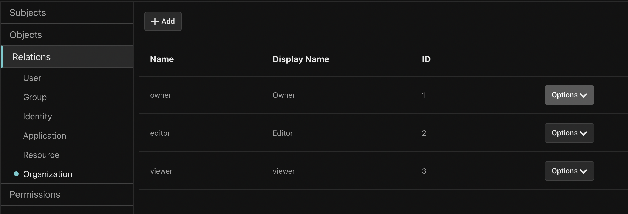Select Resource under Relations
Image resolution: width=628 pixels, height=214 pixels.
(41, 155)
